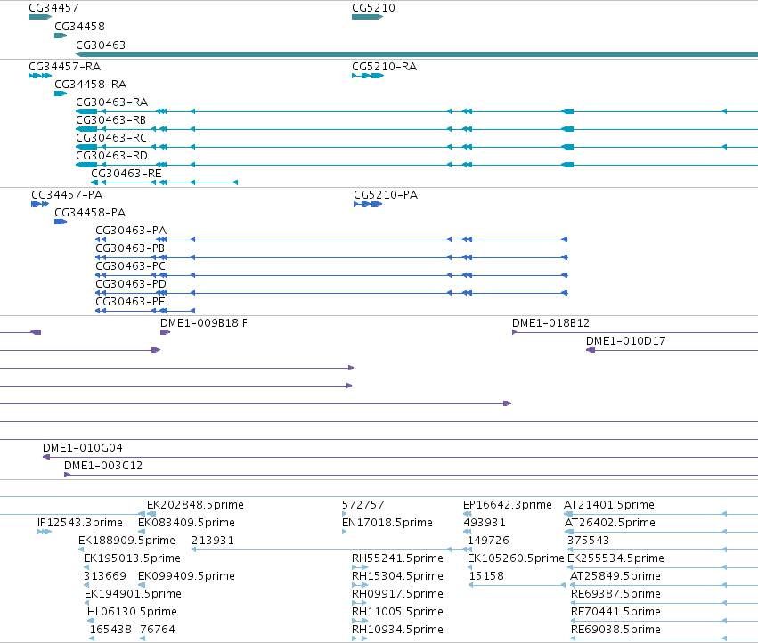Click the CG34457 gene label

pyautogui.click(x=53, y=8)
